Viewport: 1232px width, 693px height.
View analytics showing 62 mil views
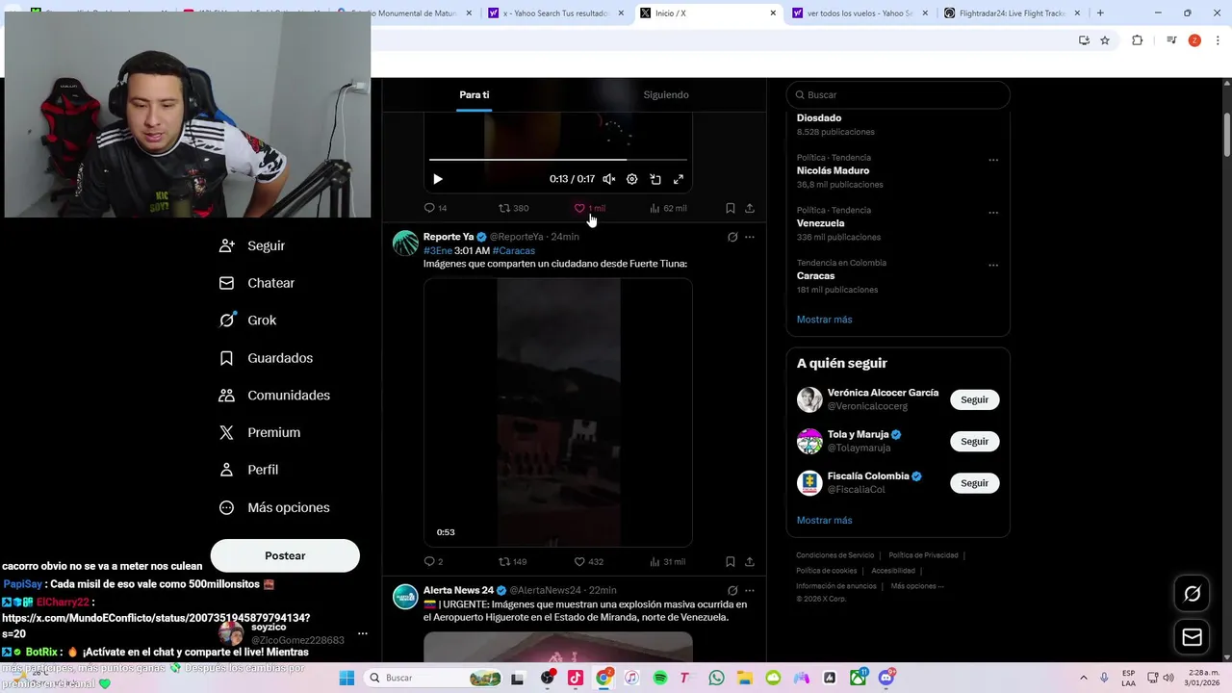tap(668, 208)
